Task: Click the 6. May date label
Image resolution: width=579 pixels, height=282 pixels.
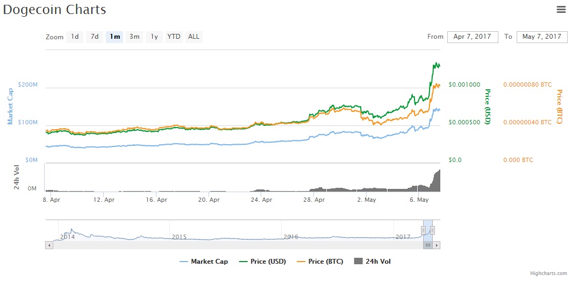Action: click(418, 200)
